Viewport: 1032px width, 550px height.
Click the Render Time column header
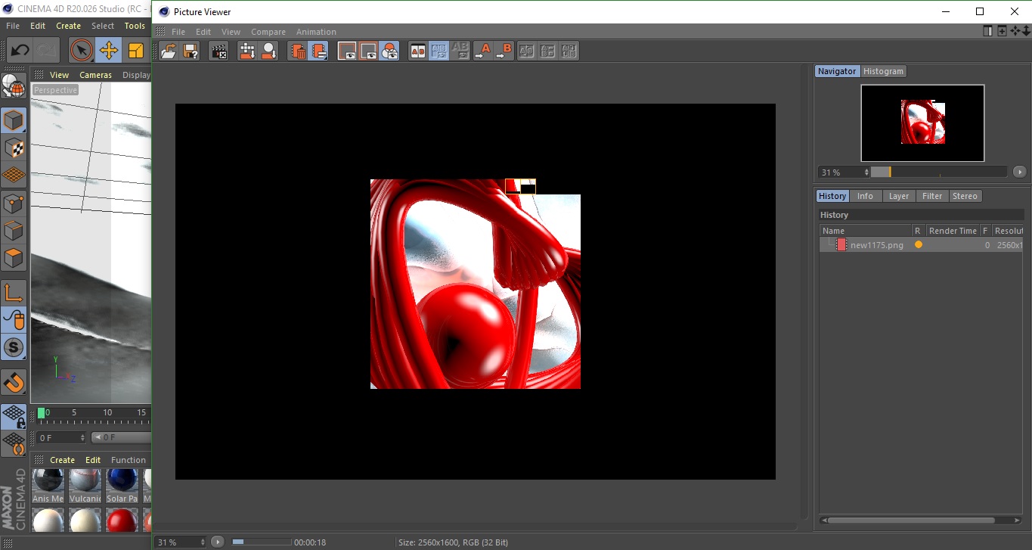[953, 231]
